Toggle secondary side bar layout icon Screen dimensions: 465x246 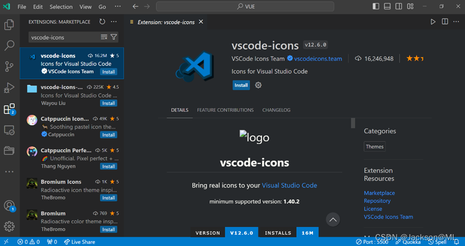[399, 6]
